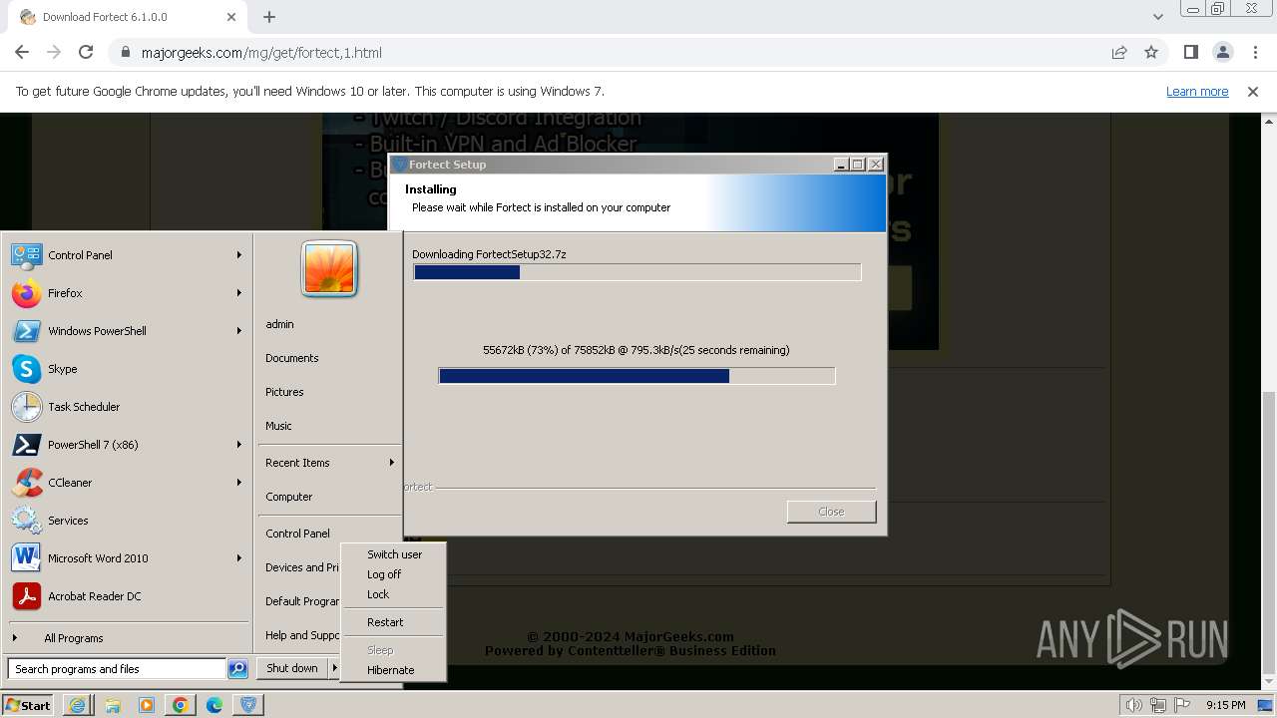Click the Shut down button
Screen dimensions: 1277x718
pos(292,668)
